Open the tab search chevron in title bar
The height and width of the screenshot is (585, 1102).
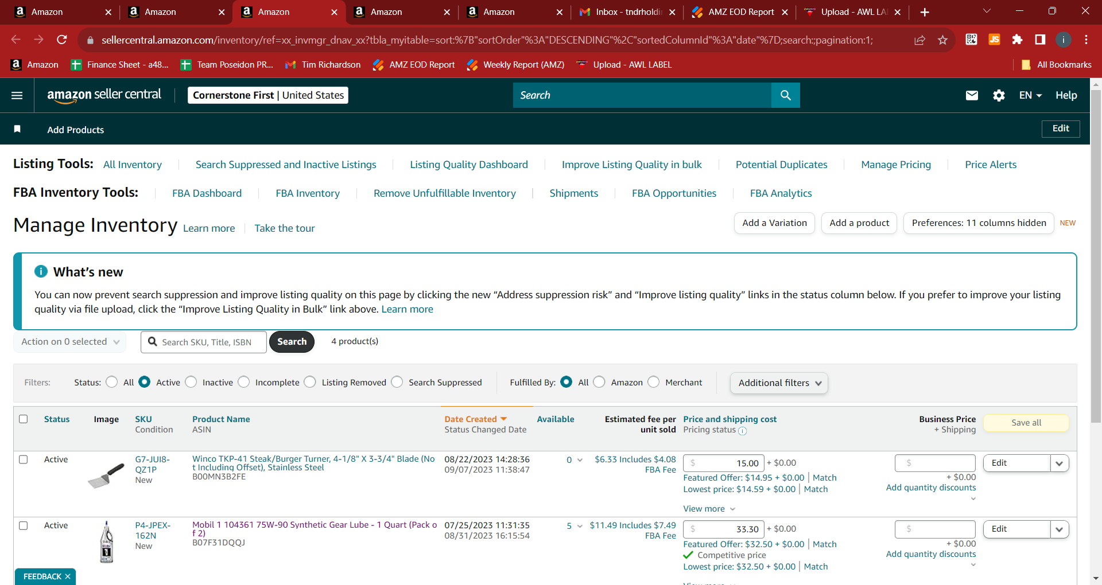click(987, 11)
